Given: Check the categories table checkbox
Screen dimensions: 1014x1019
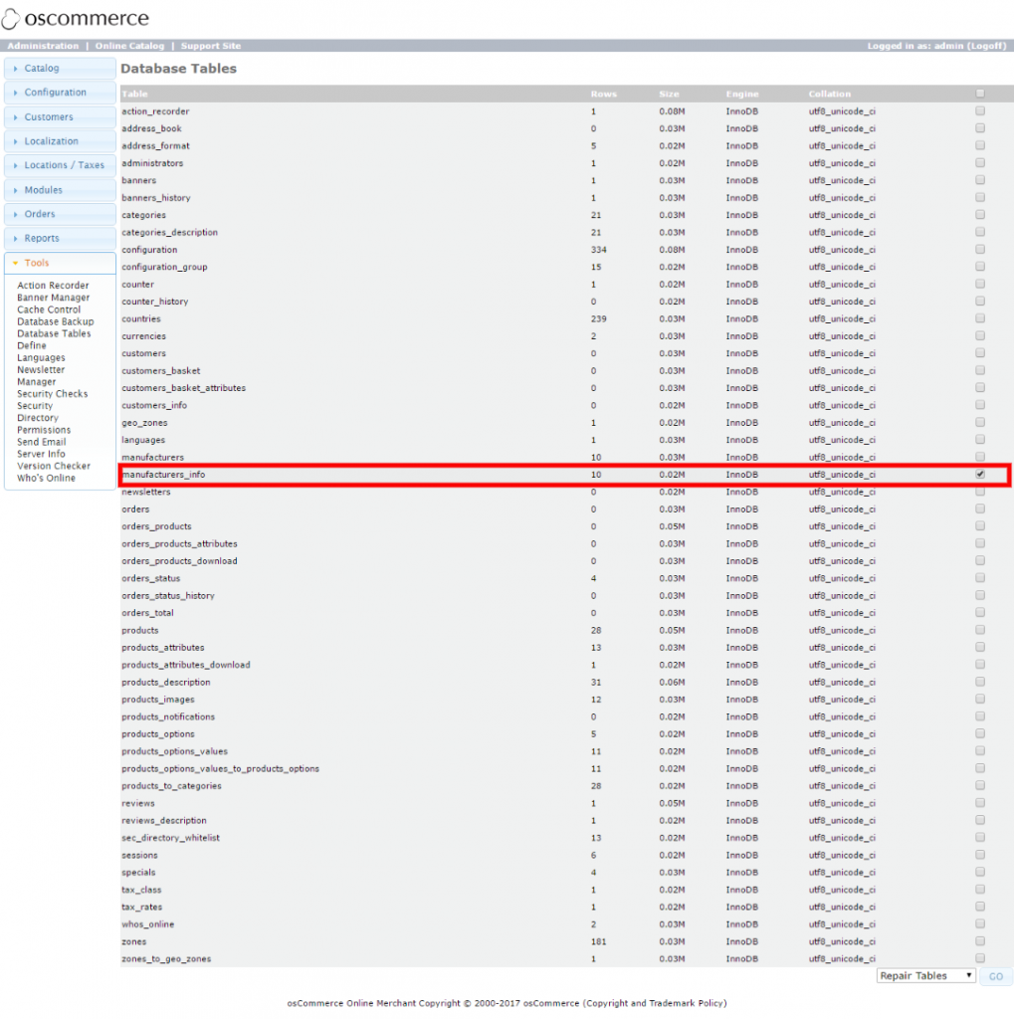Looking at the screenshot, I should tap(980, 215).
